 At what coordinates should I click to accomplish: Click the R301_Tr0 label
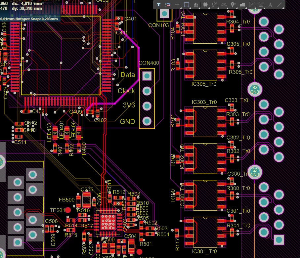pyautogui.click(x=238, y=226)
